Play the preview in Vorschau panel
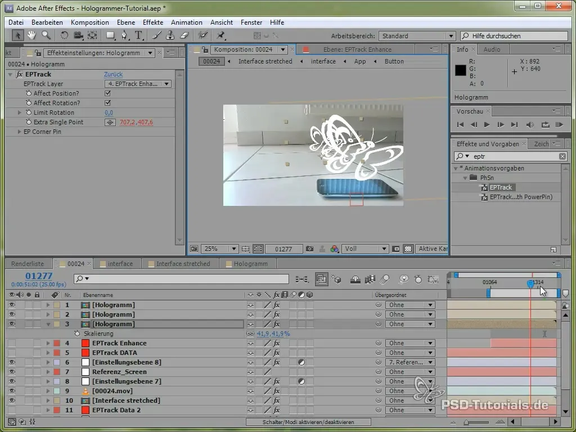The height and width of the screenshot is (432, 576). 487,125
